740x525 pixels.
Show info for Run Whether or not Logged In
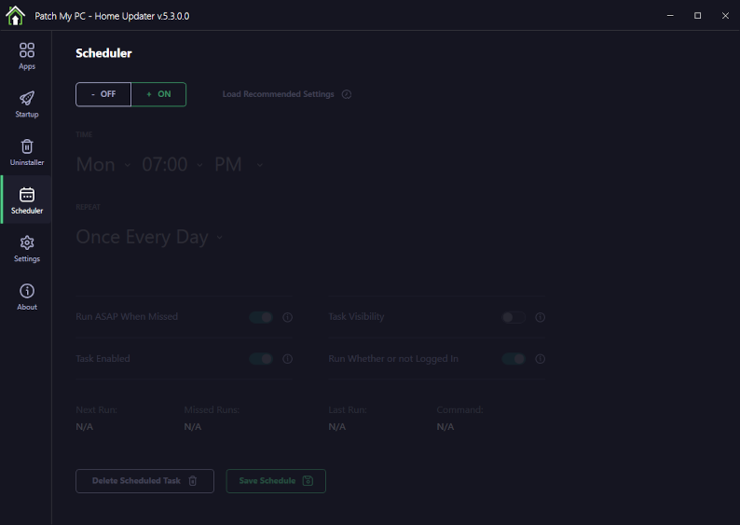pyautogui.click(x=540, y=359)
